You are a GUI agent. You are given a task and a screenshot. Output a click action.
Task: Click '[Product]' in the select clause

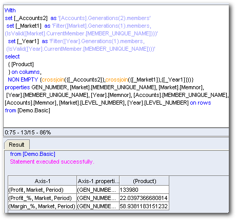click(x=23, y=64)
